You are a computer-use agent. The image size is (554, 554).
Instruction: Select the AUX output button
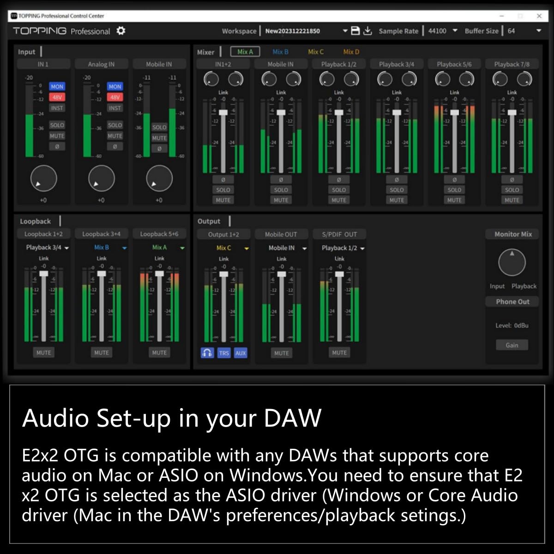(x=241, y=353)
